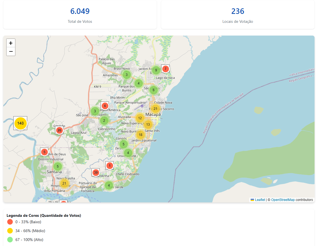Select the green cluster 9 in Jardim Felicidade II
The image size is (319, 246).
156,70
